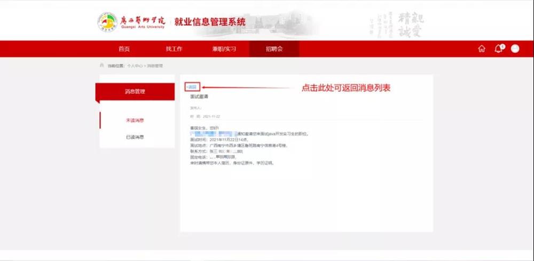534x261 pixels.
Task: Select 未读消息 in the sidebar
Action: click(135, 121)
